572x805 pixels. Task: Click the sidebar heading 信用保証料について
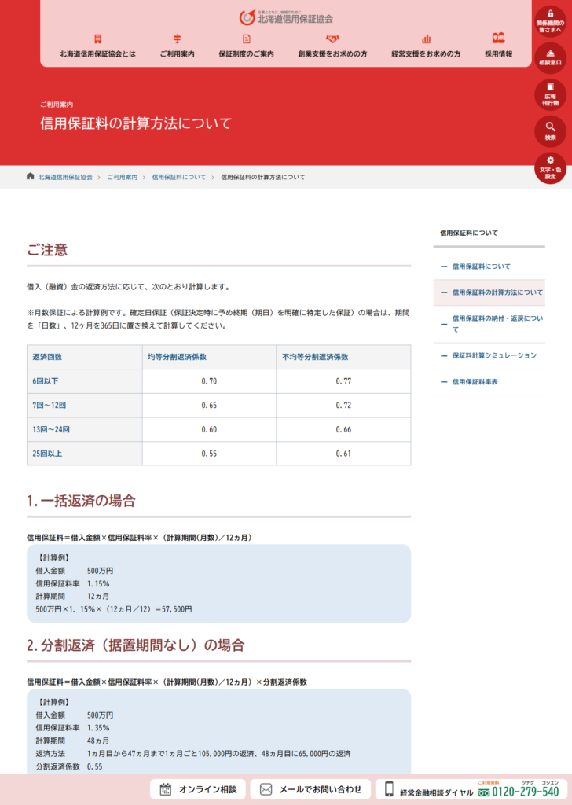coord(469,233)
